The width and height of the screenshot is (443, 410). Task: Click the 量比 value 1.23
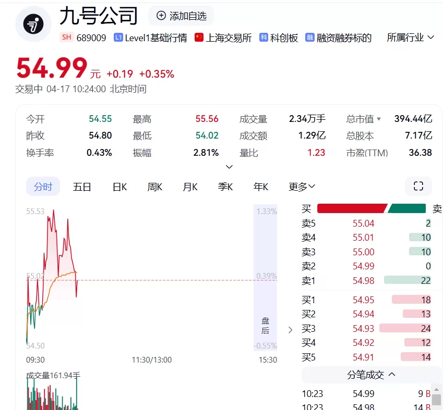316,153
